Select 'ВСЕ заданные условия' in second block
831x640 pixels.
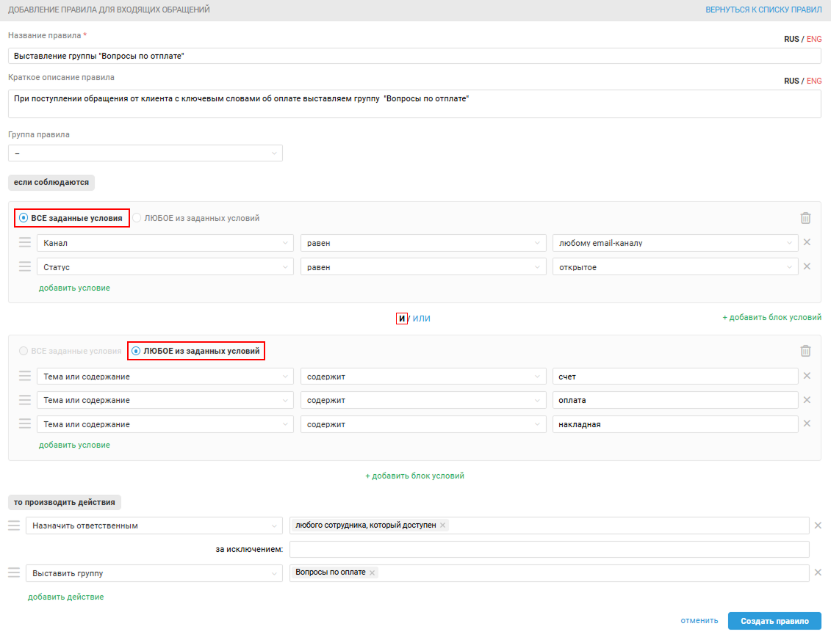click(x=24, y=352)
